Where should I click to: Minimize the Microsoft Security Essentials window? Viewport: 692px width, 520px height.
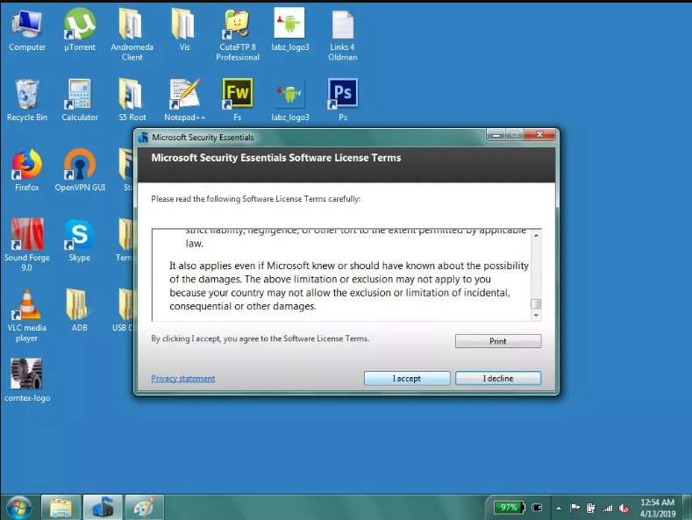pos(496,135)
